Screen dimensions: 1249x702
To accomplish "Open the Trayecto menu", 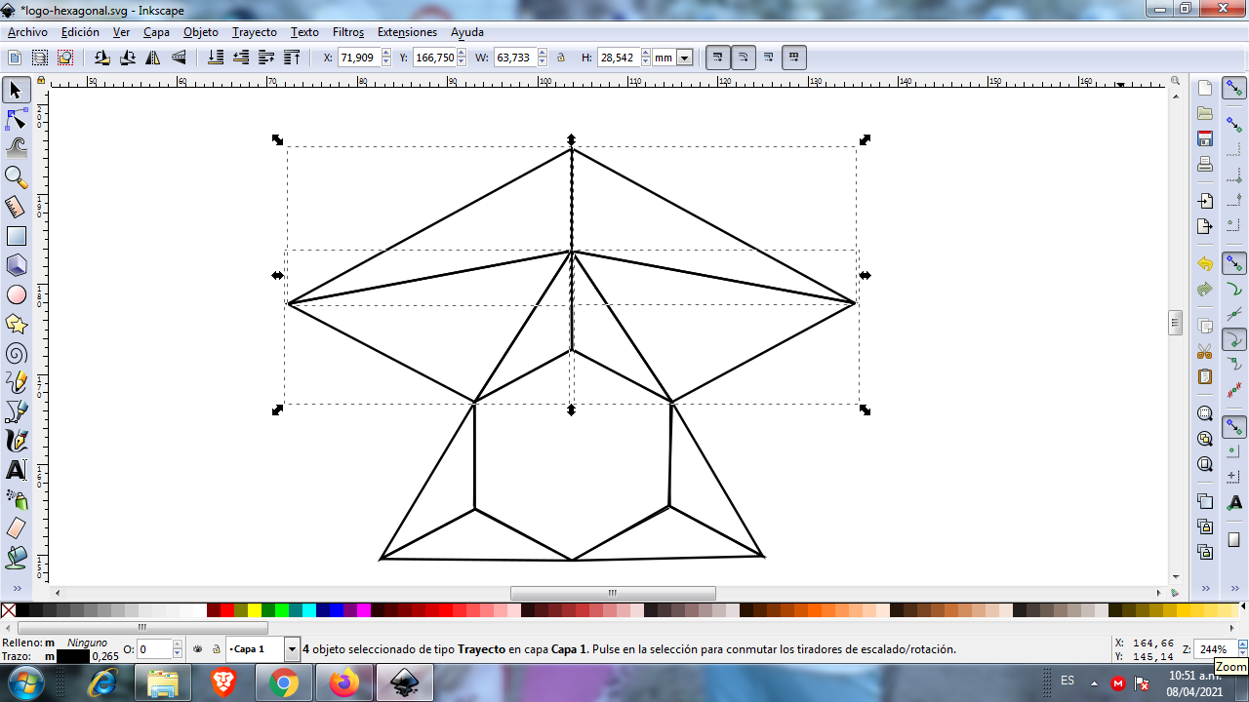I will tap(255, 32).
